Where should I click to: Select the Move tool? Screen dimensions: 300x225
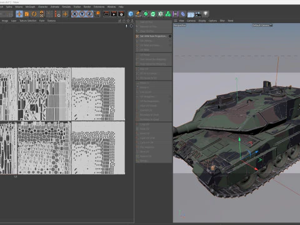[x=19, y=14]
